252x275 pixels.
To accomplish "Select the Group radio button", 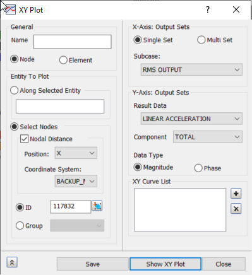I will tap(20, 226).
